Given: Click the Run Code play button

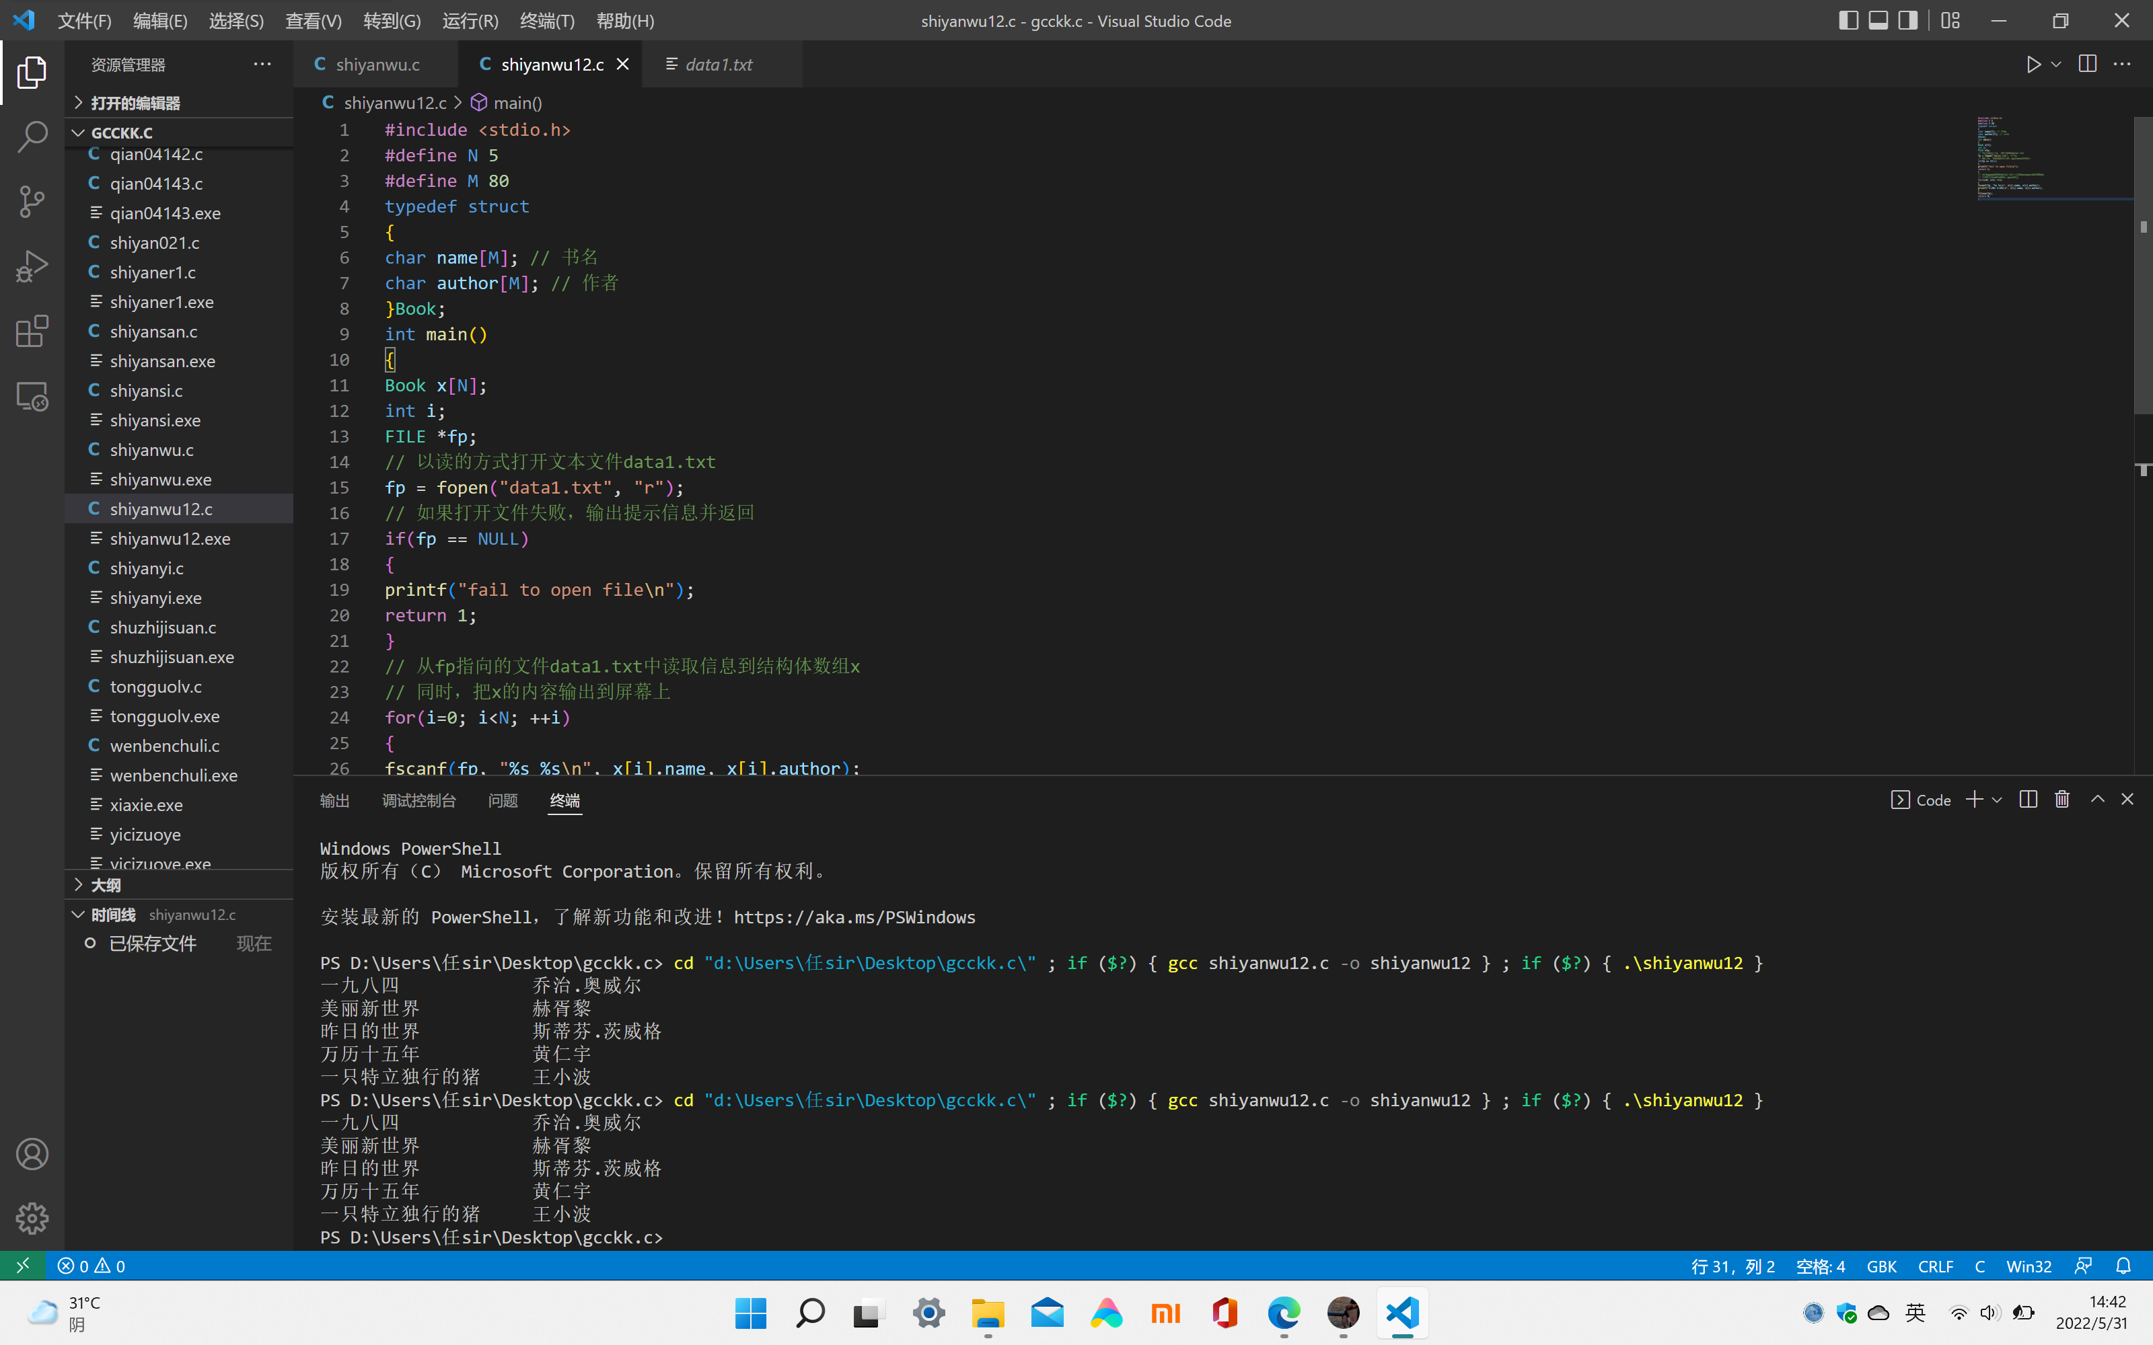Looking at the screenshot, I should (x=2033, y=64).
